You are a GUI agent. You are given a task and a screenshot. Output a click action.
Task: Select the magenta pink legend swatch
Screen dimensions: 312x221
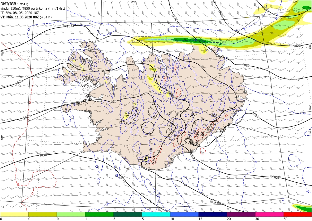point(270,214)
